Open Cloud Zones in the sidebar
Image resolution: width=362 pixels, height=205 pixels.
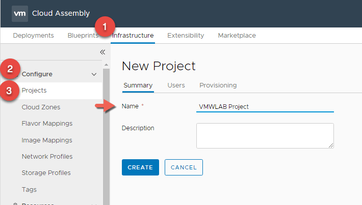(x=41, y=107)
